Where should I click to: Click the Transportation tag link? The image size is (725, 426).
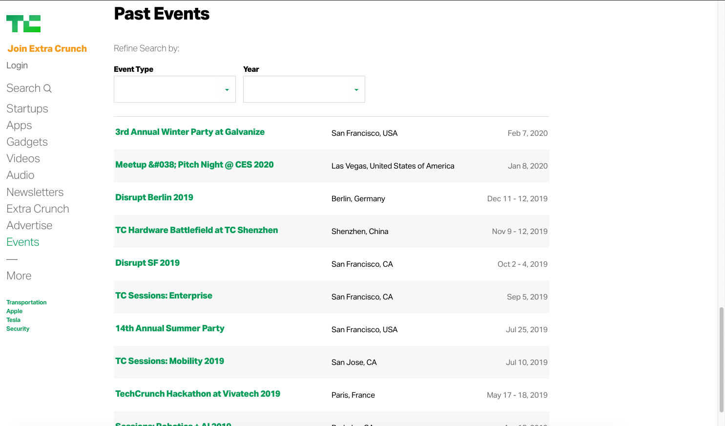(26, 302)
